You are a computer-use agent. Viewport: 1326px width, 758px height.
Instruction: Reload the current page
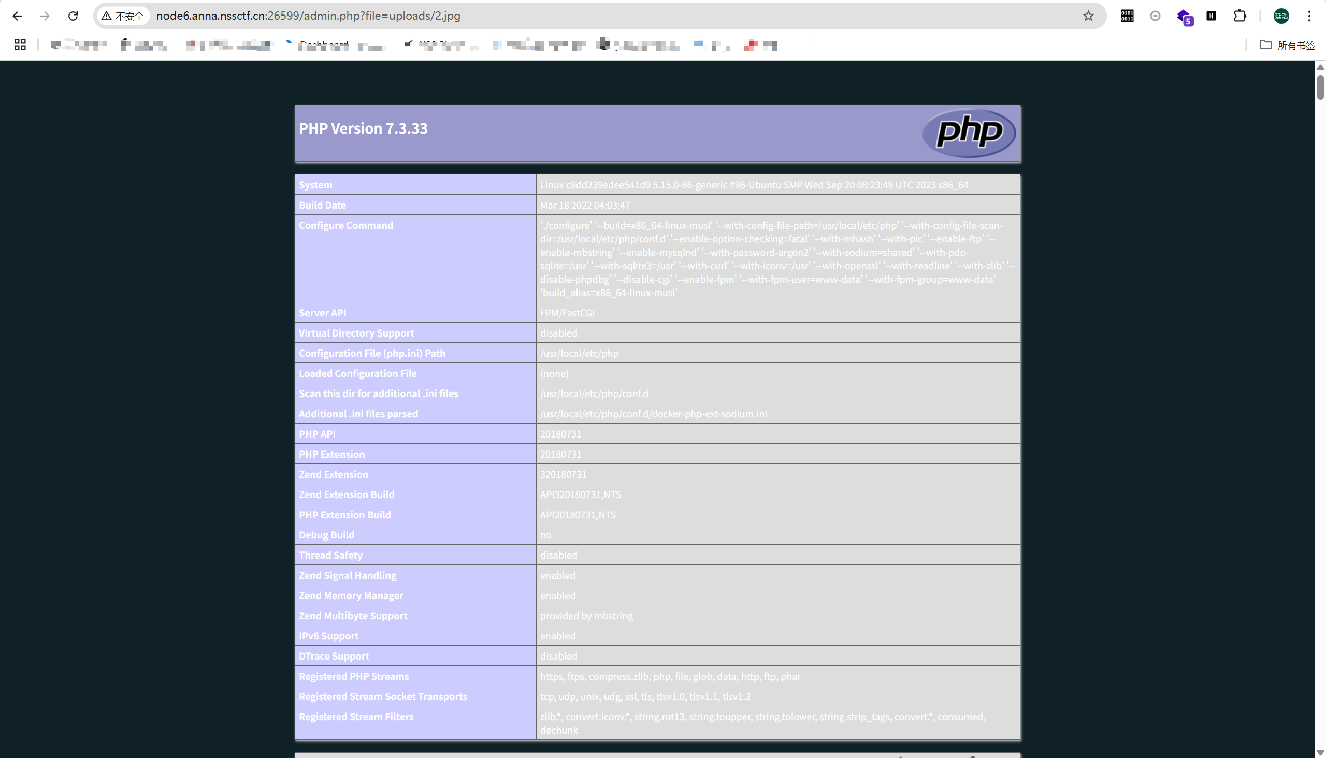[x=73, y=16]
